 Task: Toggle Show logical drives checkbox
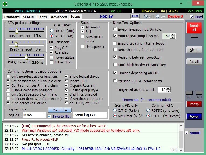[x=67, y=76]
